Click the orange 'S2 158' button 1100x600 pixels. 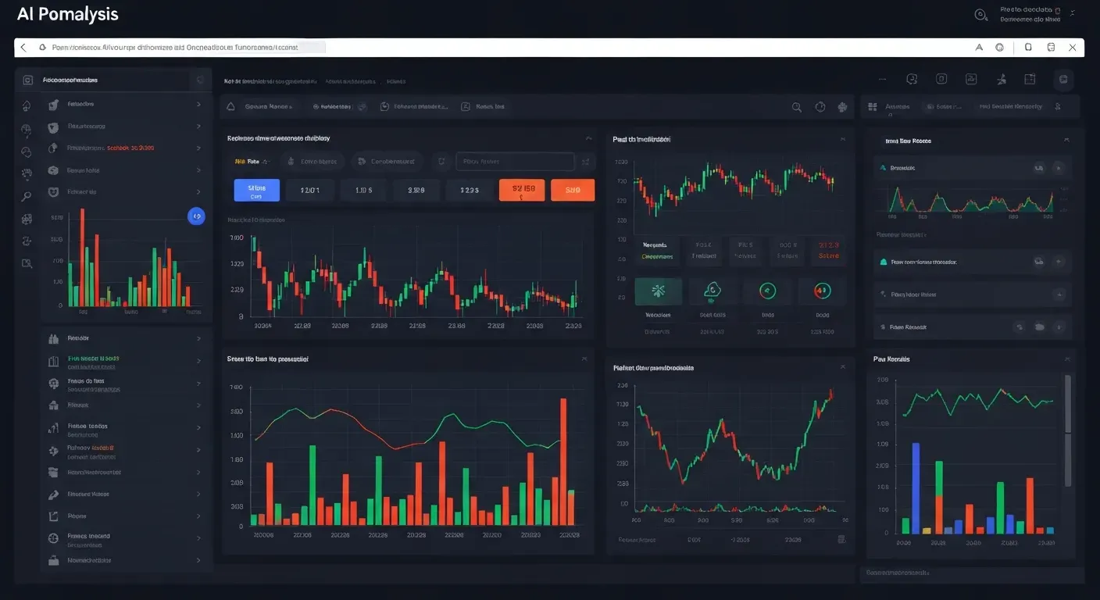pos(521,191)
